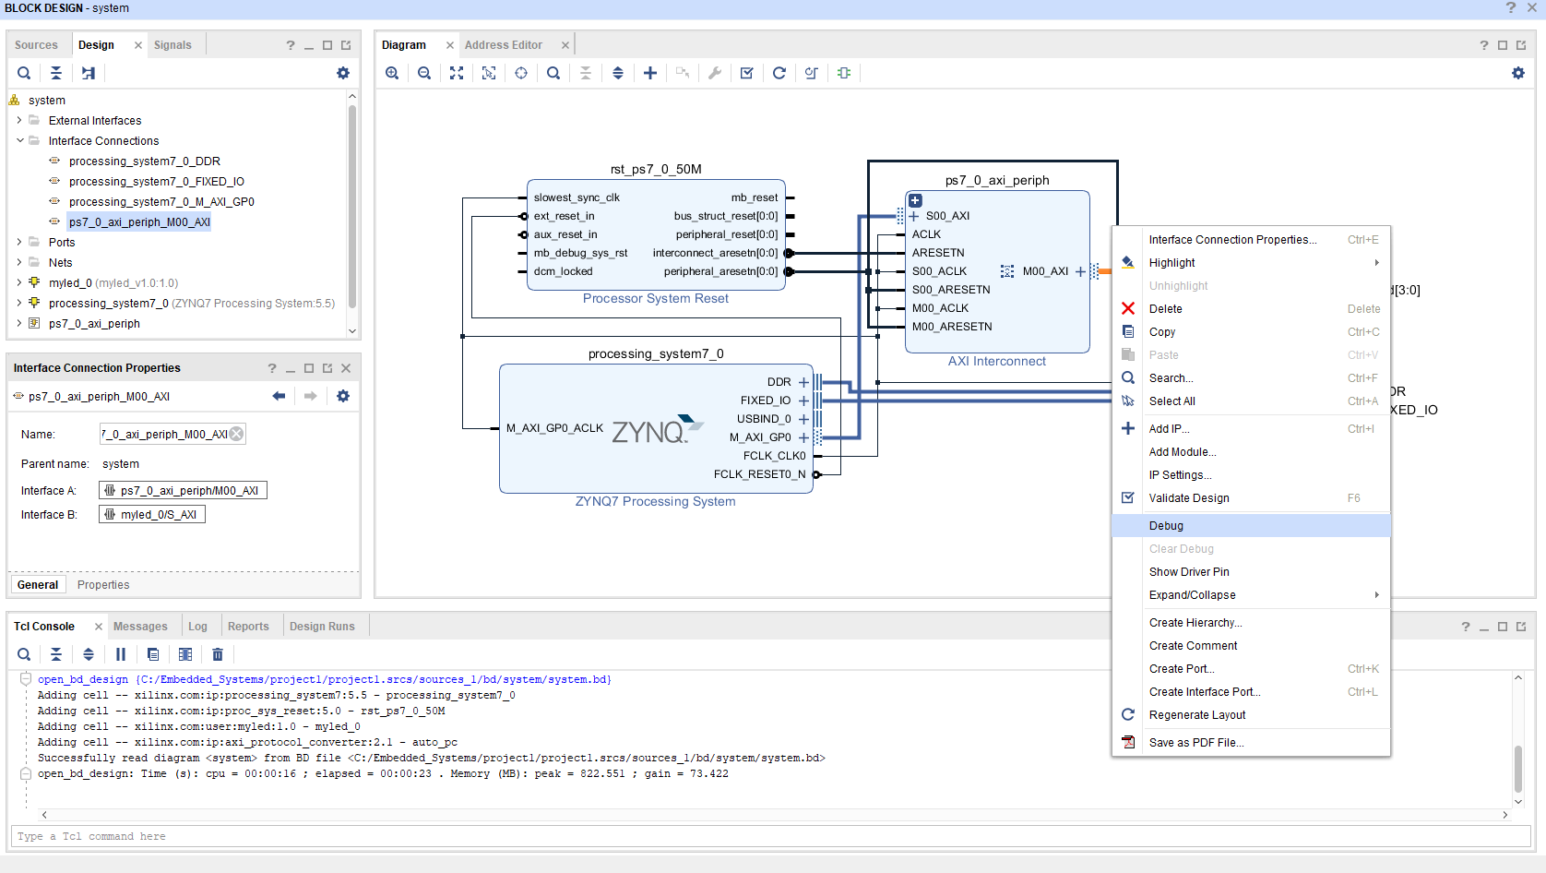
Task: Expand the ps7_0_axi_periph block plus button
Action: coord(915,200)
